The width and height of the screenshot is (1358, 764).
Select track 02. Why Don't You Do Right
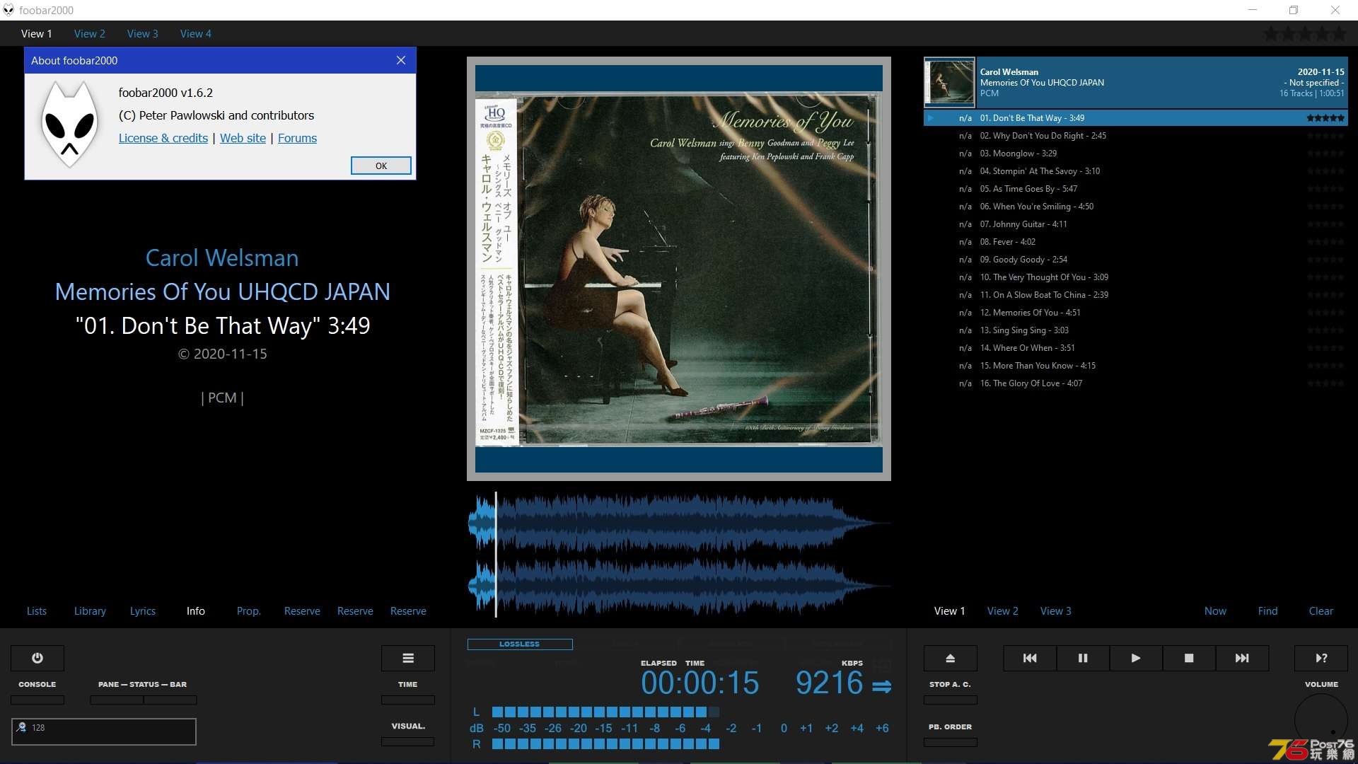[x=1136, y=136]
